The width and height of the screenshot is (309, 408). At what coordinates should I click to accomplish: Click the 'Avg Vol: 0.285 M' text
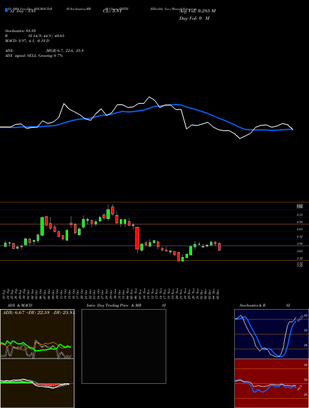197,11
